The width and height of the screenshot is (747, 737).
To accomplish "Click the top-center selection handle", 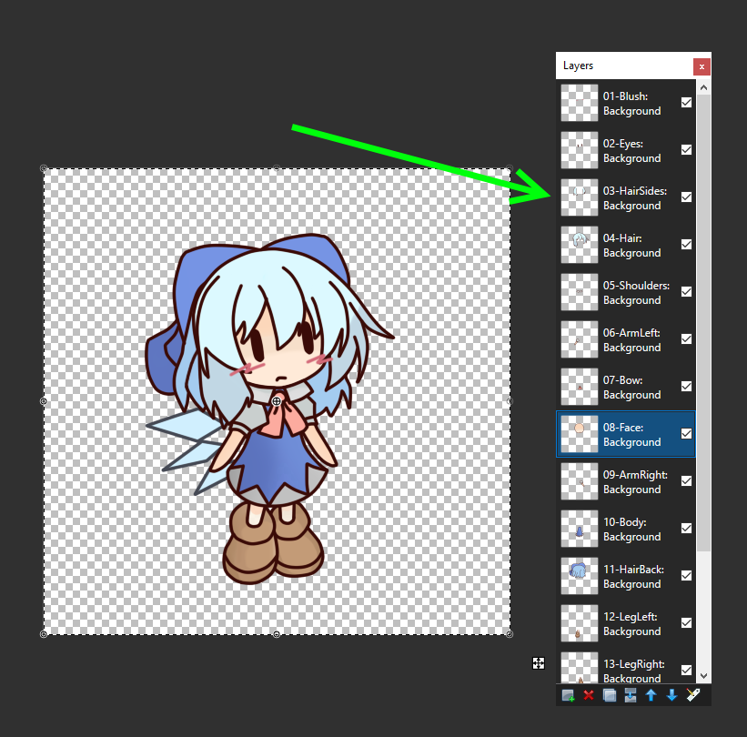I will [x=277, y=168].
